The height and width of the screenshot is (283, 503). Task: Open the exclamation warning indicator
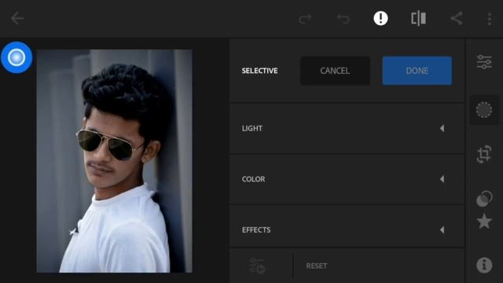[x=380, y=18]
